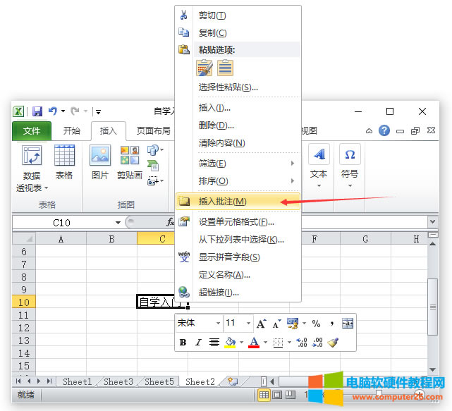The height and width of the screenshot is (411, 452).
Task: Open the Undo history dropdown arrow
Action: coord(63,111)
